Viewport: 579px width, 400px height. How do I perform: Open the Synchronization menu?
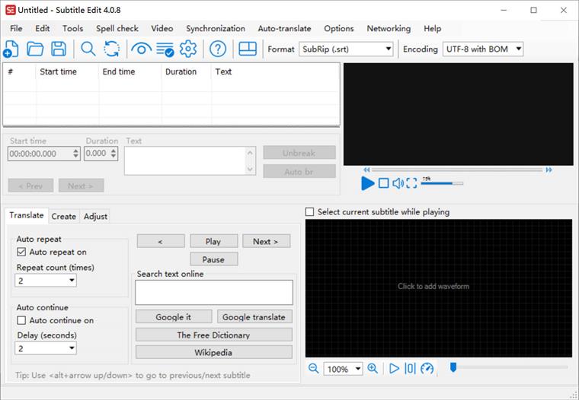pyautogui.click(x=216, y=28)
